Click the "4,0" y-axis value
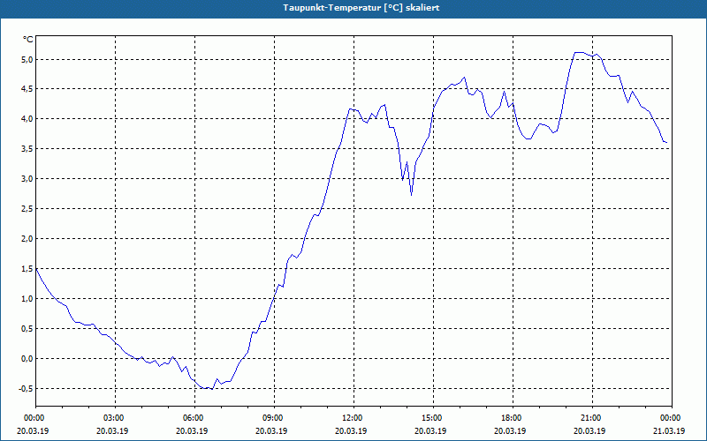This screenshot has width=707, height=441. coord(27,119)
